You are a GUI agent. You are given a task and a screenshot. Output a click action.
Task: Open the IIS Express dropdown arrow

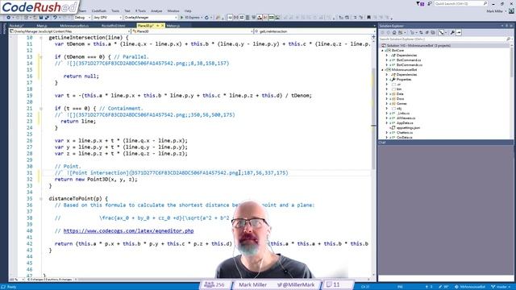(x=202, y=18)
